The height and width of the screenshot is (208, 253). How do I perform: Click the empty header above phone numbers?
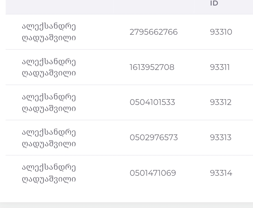pyautogui.click(x=154, y=7)
